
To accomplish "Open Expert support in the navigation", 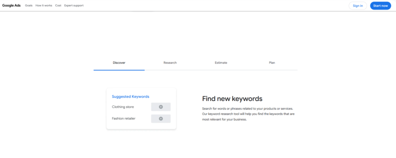I will click(x=74, y=6).
